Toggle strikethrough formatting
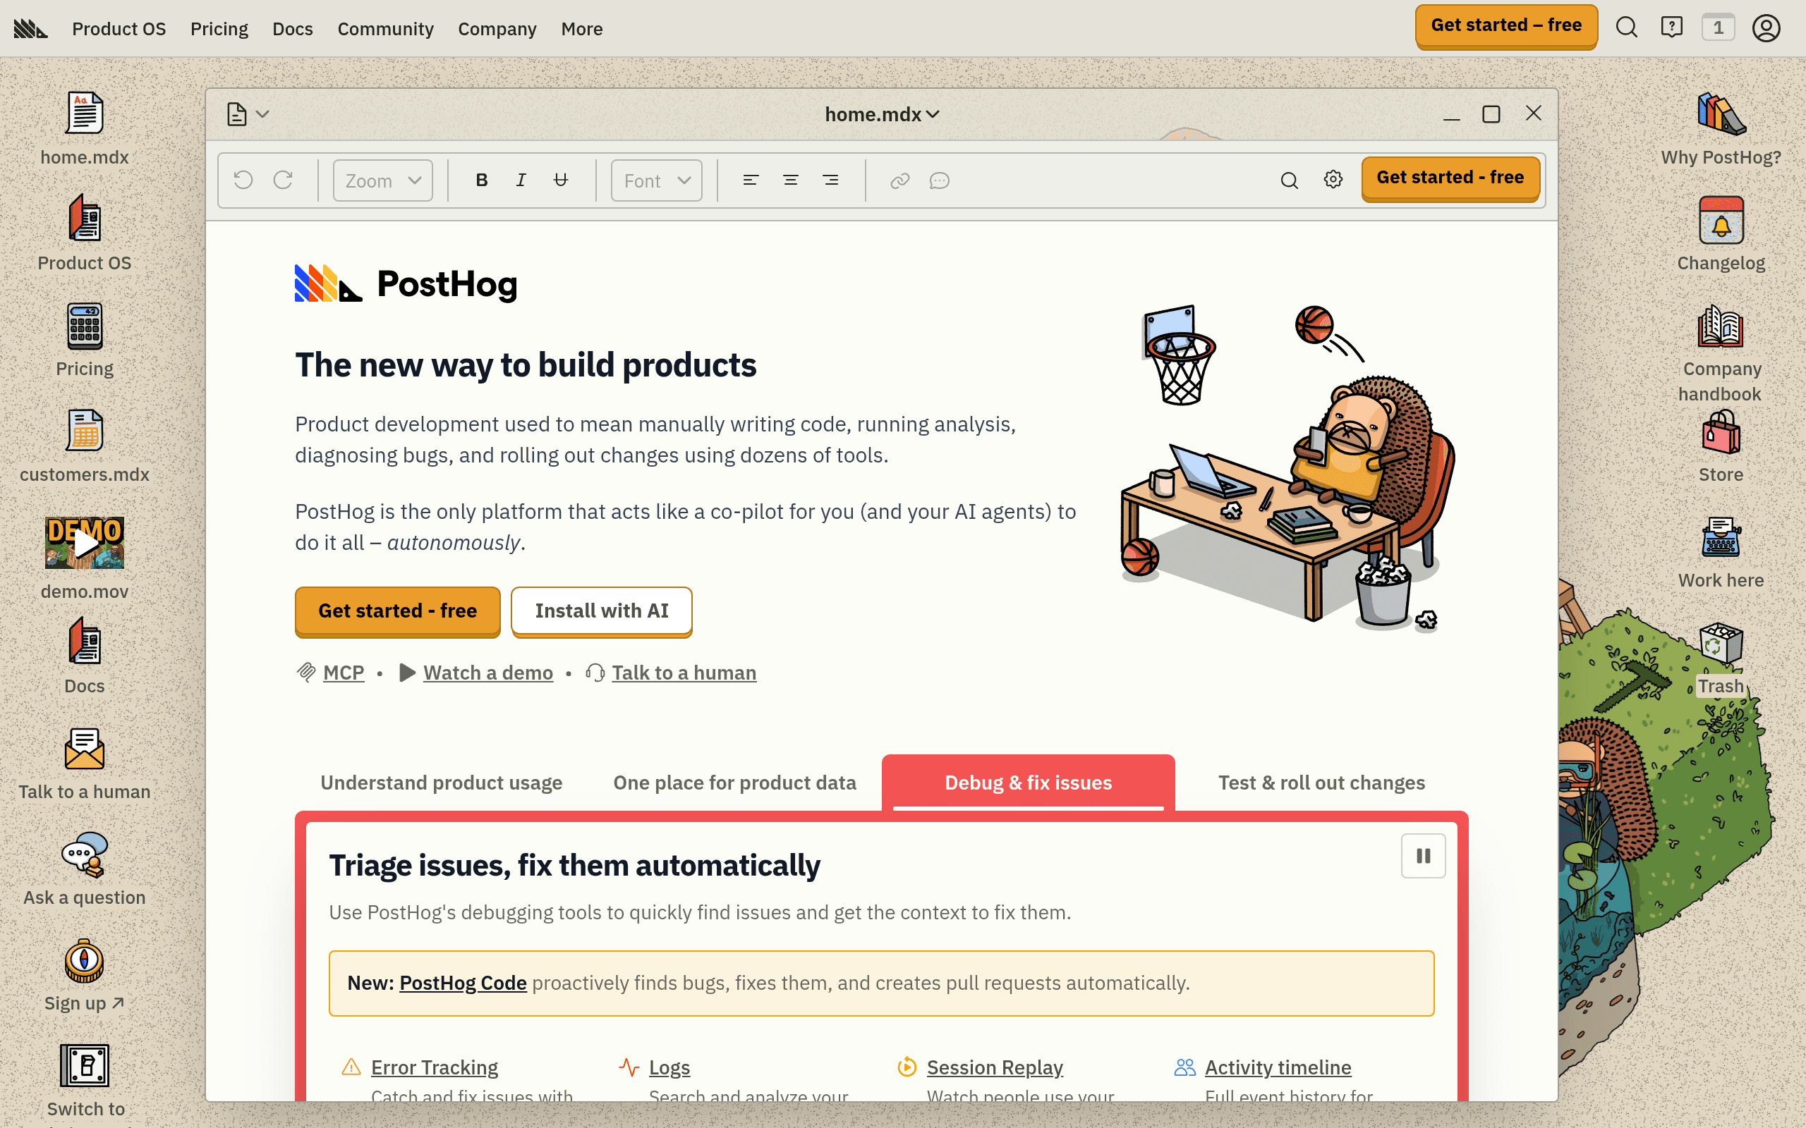Screen dimensions: 1806x1128 pos(560,180)
